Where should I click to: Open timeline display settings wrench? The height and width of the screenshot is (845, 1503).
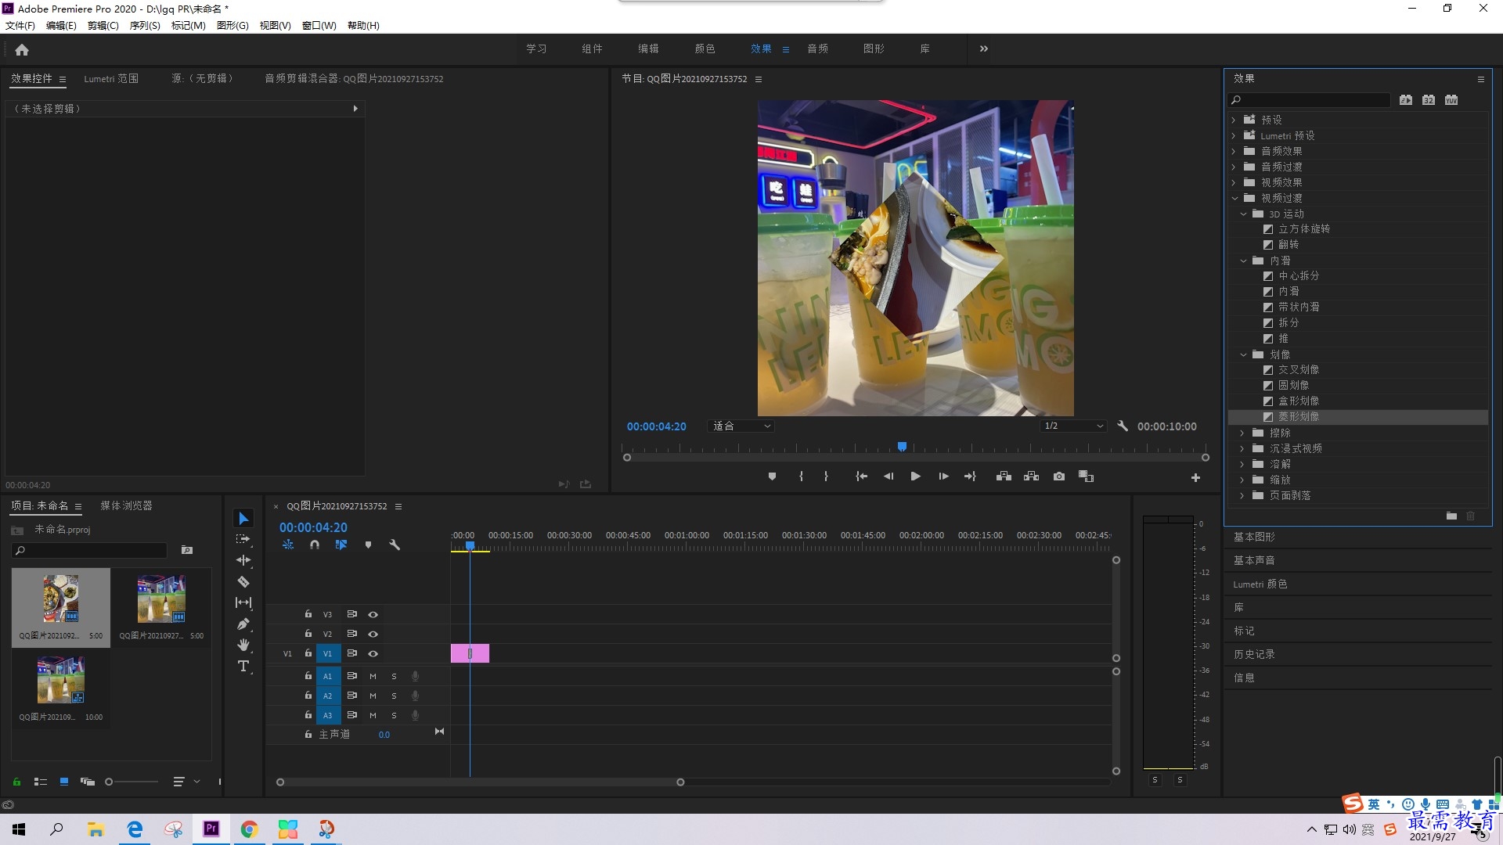(x=395, y=545)
